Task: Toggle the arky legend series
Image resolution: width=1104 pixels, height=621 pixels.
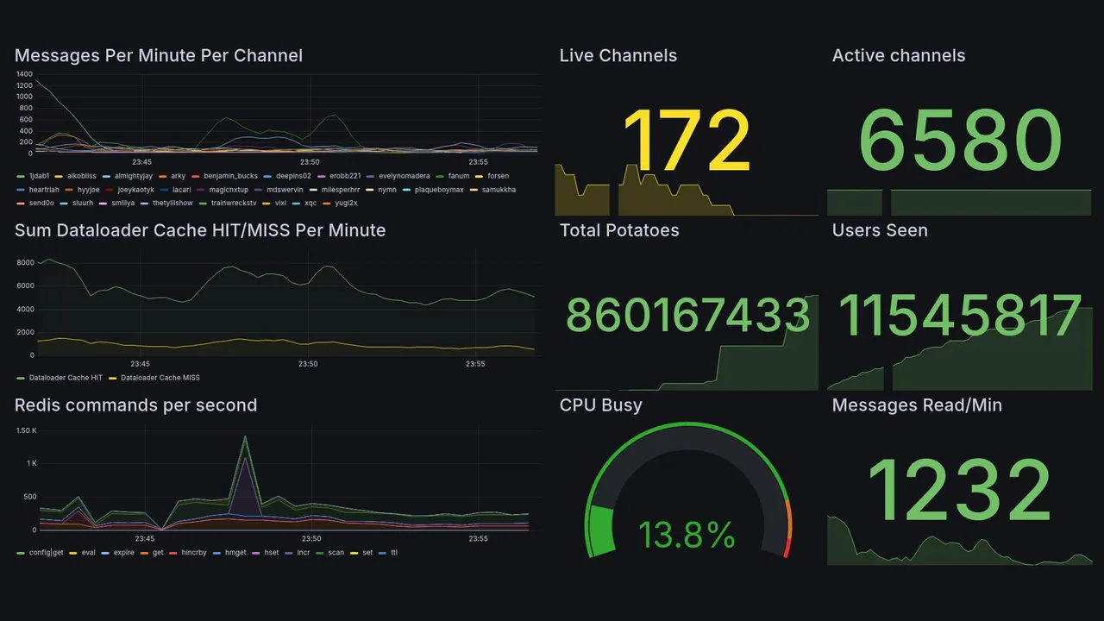Action: point(178,176)
